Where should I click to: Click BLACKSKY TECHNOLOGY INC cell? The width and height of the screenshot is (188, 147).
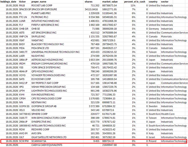click(x=57, y=44)
